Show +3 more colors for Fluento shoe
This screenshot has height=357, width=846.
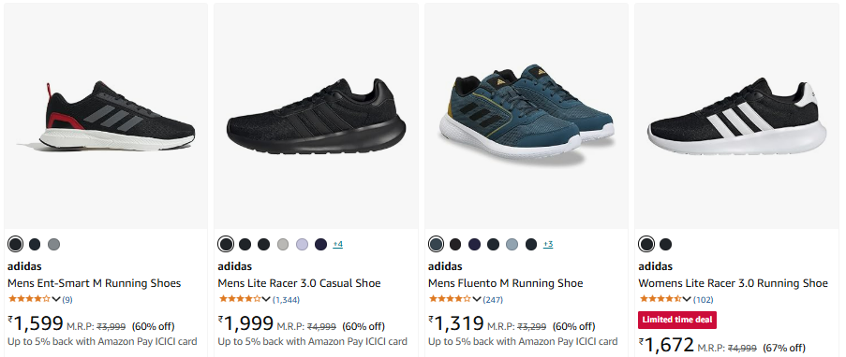(x=548, y=245)
